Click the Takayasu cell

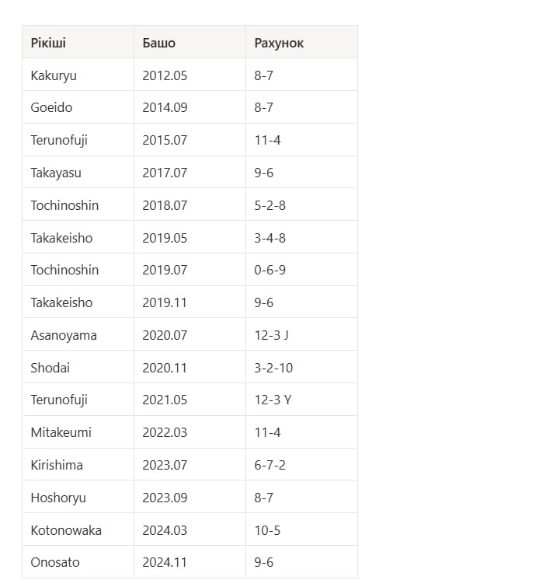[x=56, y=173]
